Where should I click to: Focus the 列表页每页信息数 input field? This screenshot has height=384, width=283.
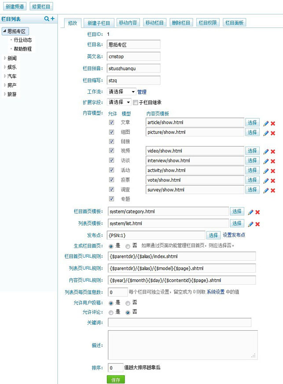(x=118, y=292)
